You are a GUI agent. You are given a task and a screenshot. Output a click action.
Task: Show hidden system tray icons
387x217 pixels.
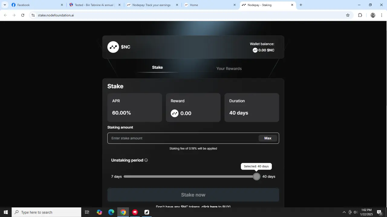[344, 212]
